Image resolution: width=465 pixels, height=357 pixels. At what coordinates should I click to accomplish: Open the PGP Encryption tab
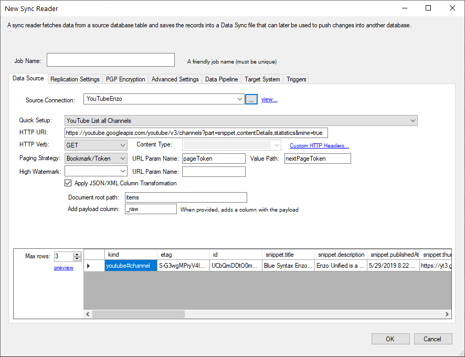(125, 79)
